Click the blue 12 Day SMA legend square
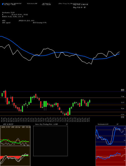This screenshot has height=166, width=126. click(3, 4)
